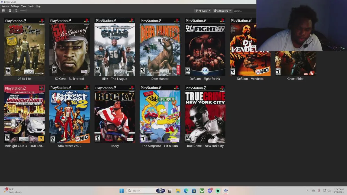Image resolution: width=347 pixels, height=195 pixels.
Task: Open the volume tray icon
Action: 329,191
